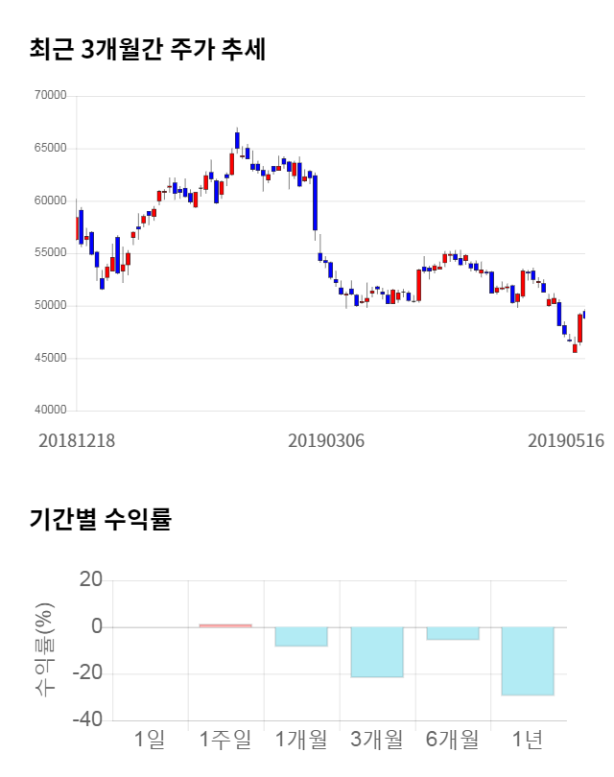The width and height of the screenshot is (614, 777).
Task: Click the 1년 x-axis label
Action: (x=528, y=740)
